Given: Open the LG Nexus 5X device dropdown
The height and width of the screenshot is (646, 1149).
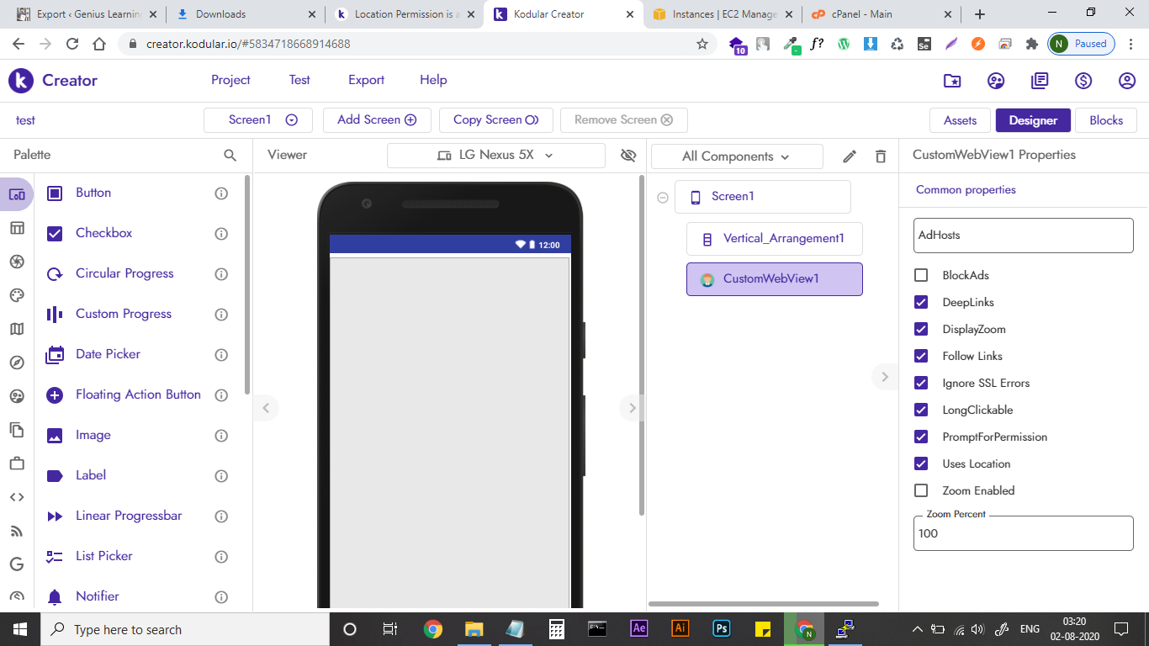Looking at the screenshot, I should pyautogui.click(x=495, y=156).
